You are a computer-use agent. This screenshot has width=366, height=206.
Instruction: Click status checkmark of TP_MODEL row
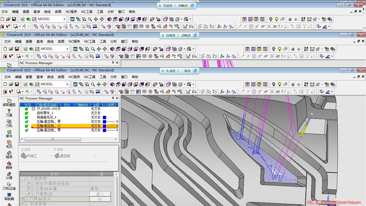coord(27,109)
